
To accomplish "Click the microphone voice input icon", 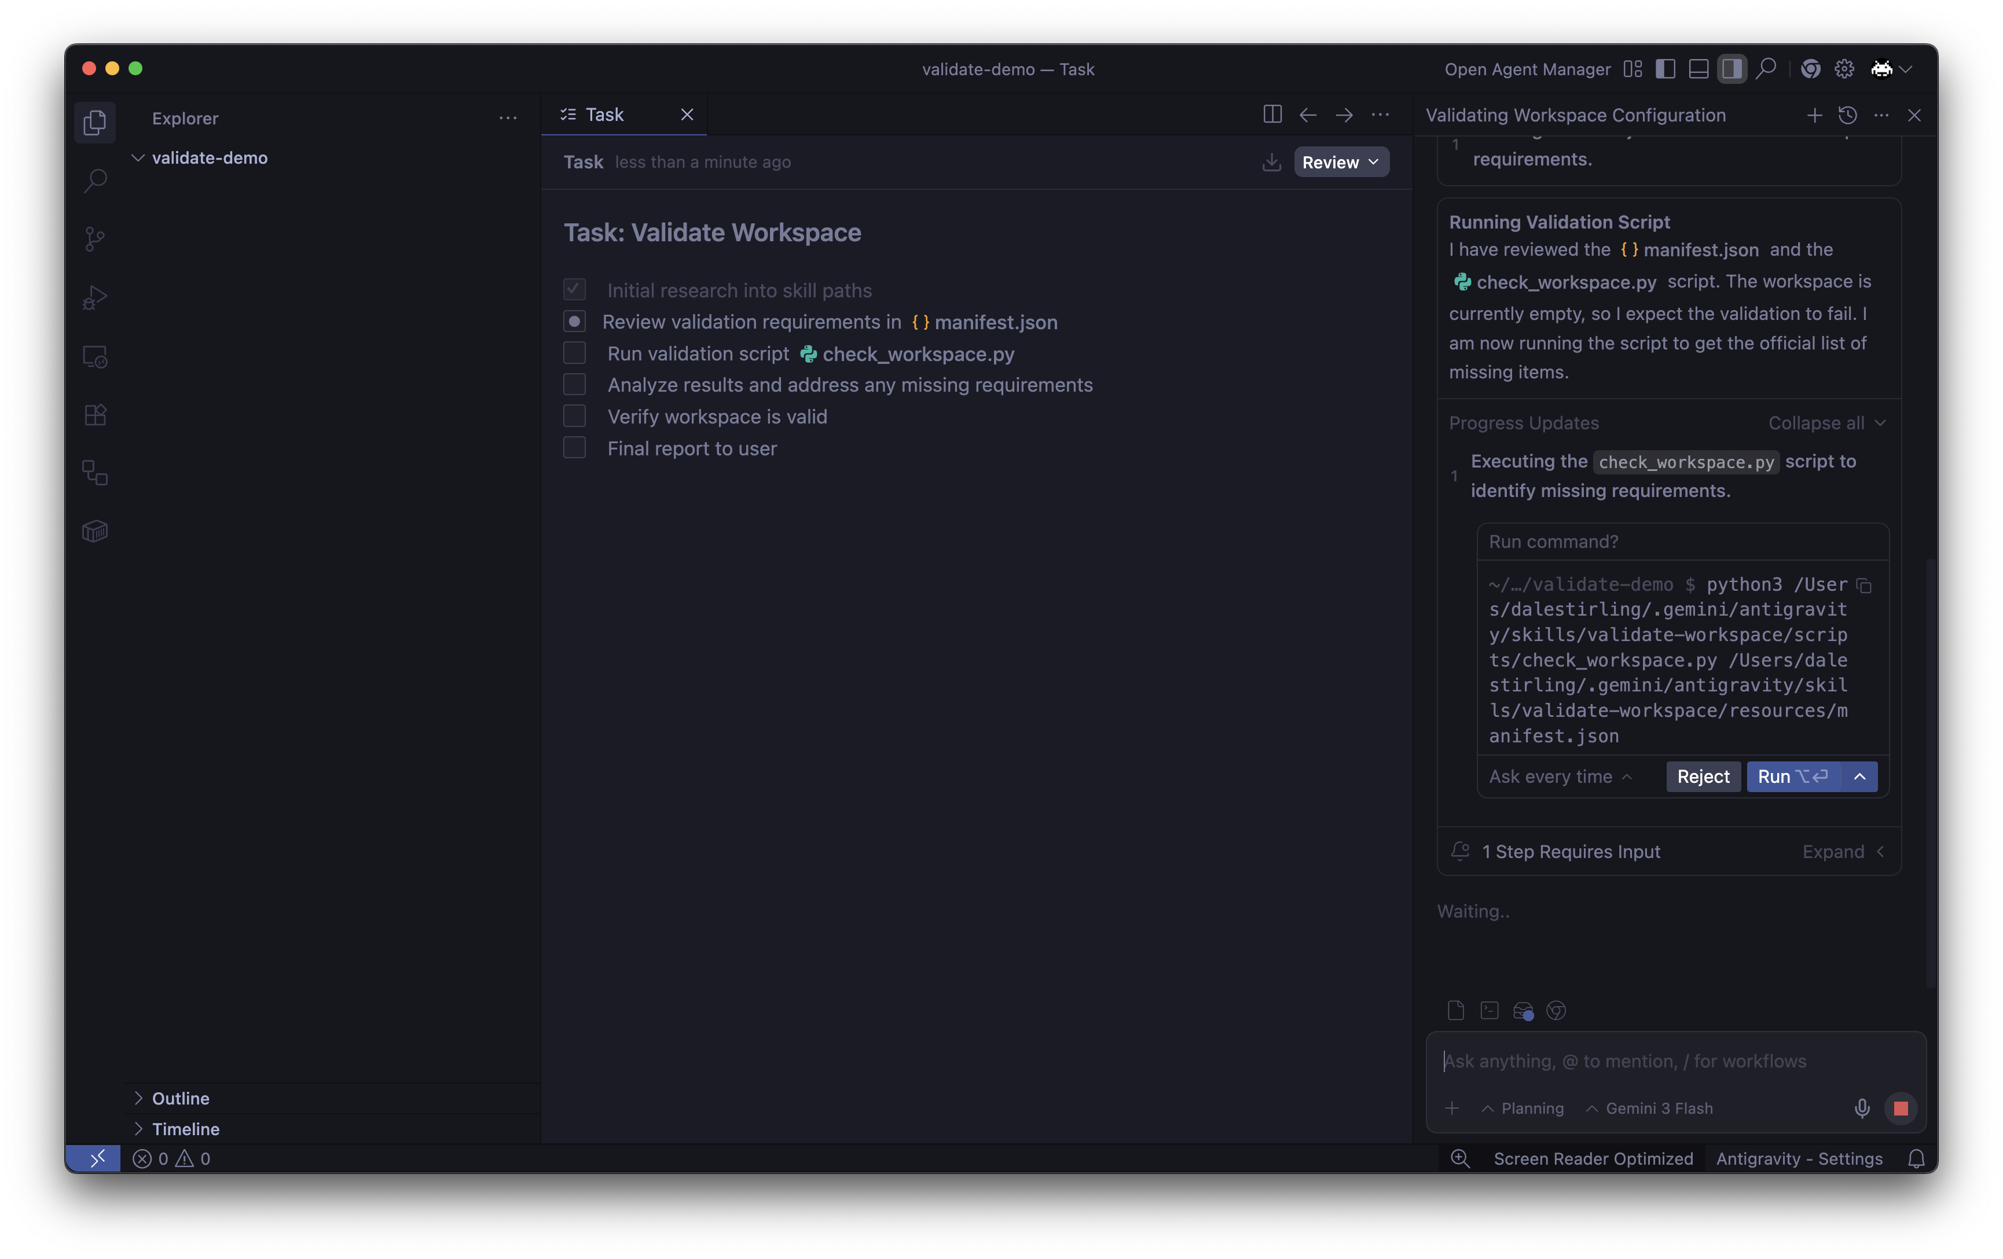I will 1862,1107.
